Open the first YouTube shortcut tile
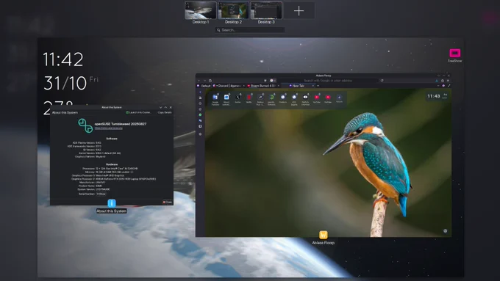 click(x=317, y=98)
